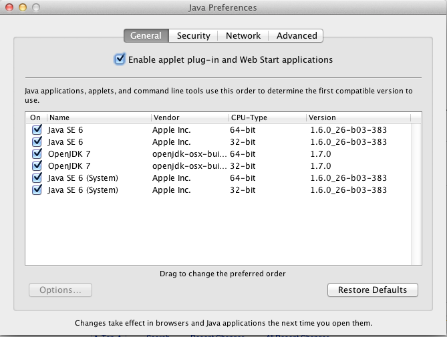This screenshot has height=337, width=447.
Task: Click the 1.6.0_26-b03-383 version in the Java SE 6 (System) 32-bit row
Action: [x=348, y=190]
